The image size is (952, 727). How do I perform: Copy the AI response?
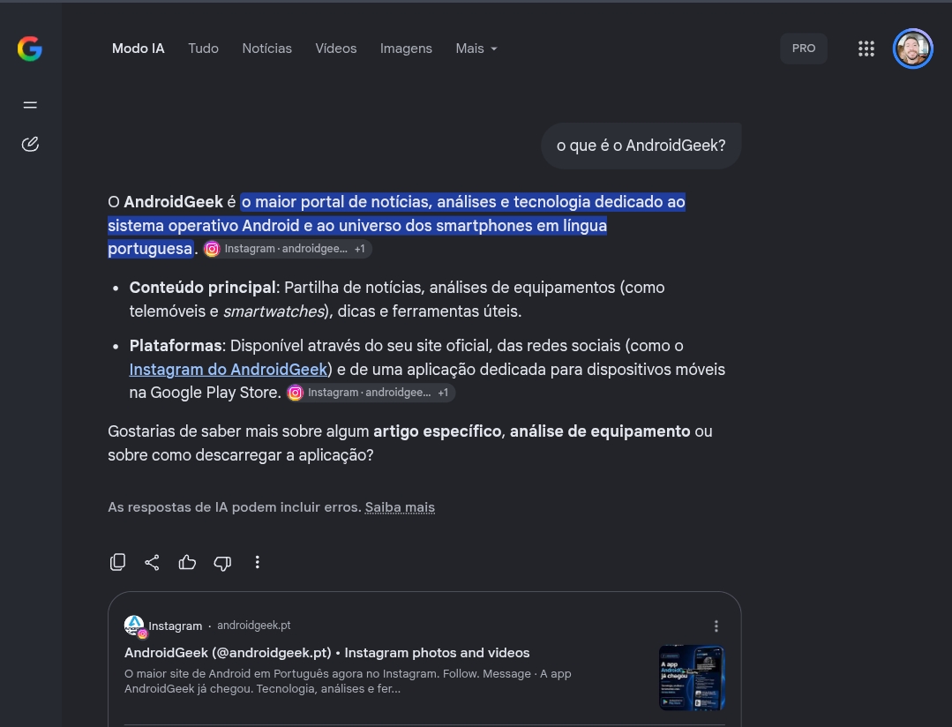coord(117,562)
